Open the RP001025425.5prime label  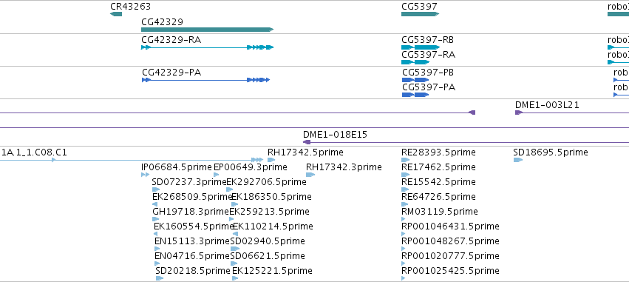point(450,271)
